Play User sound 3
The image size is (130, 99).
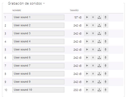(x=87, y=34)
